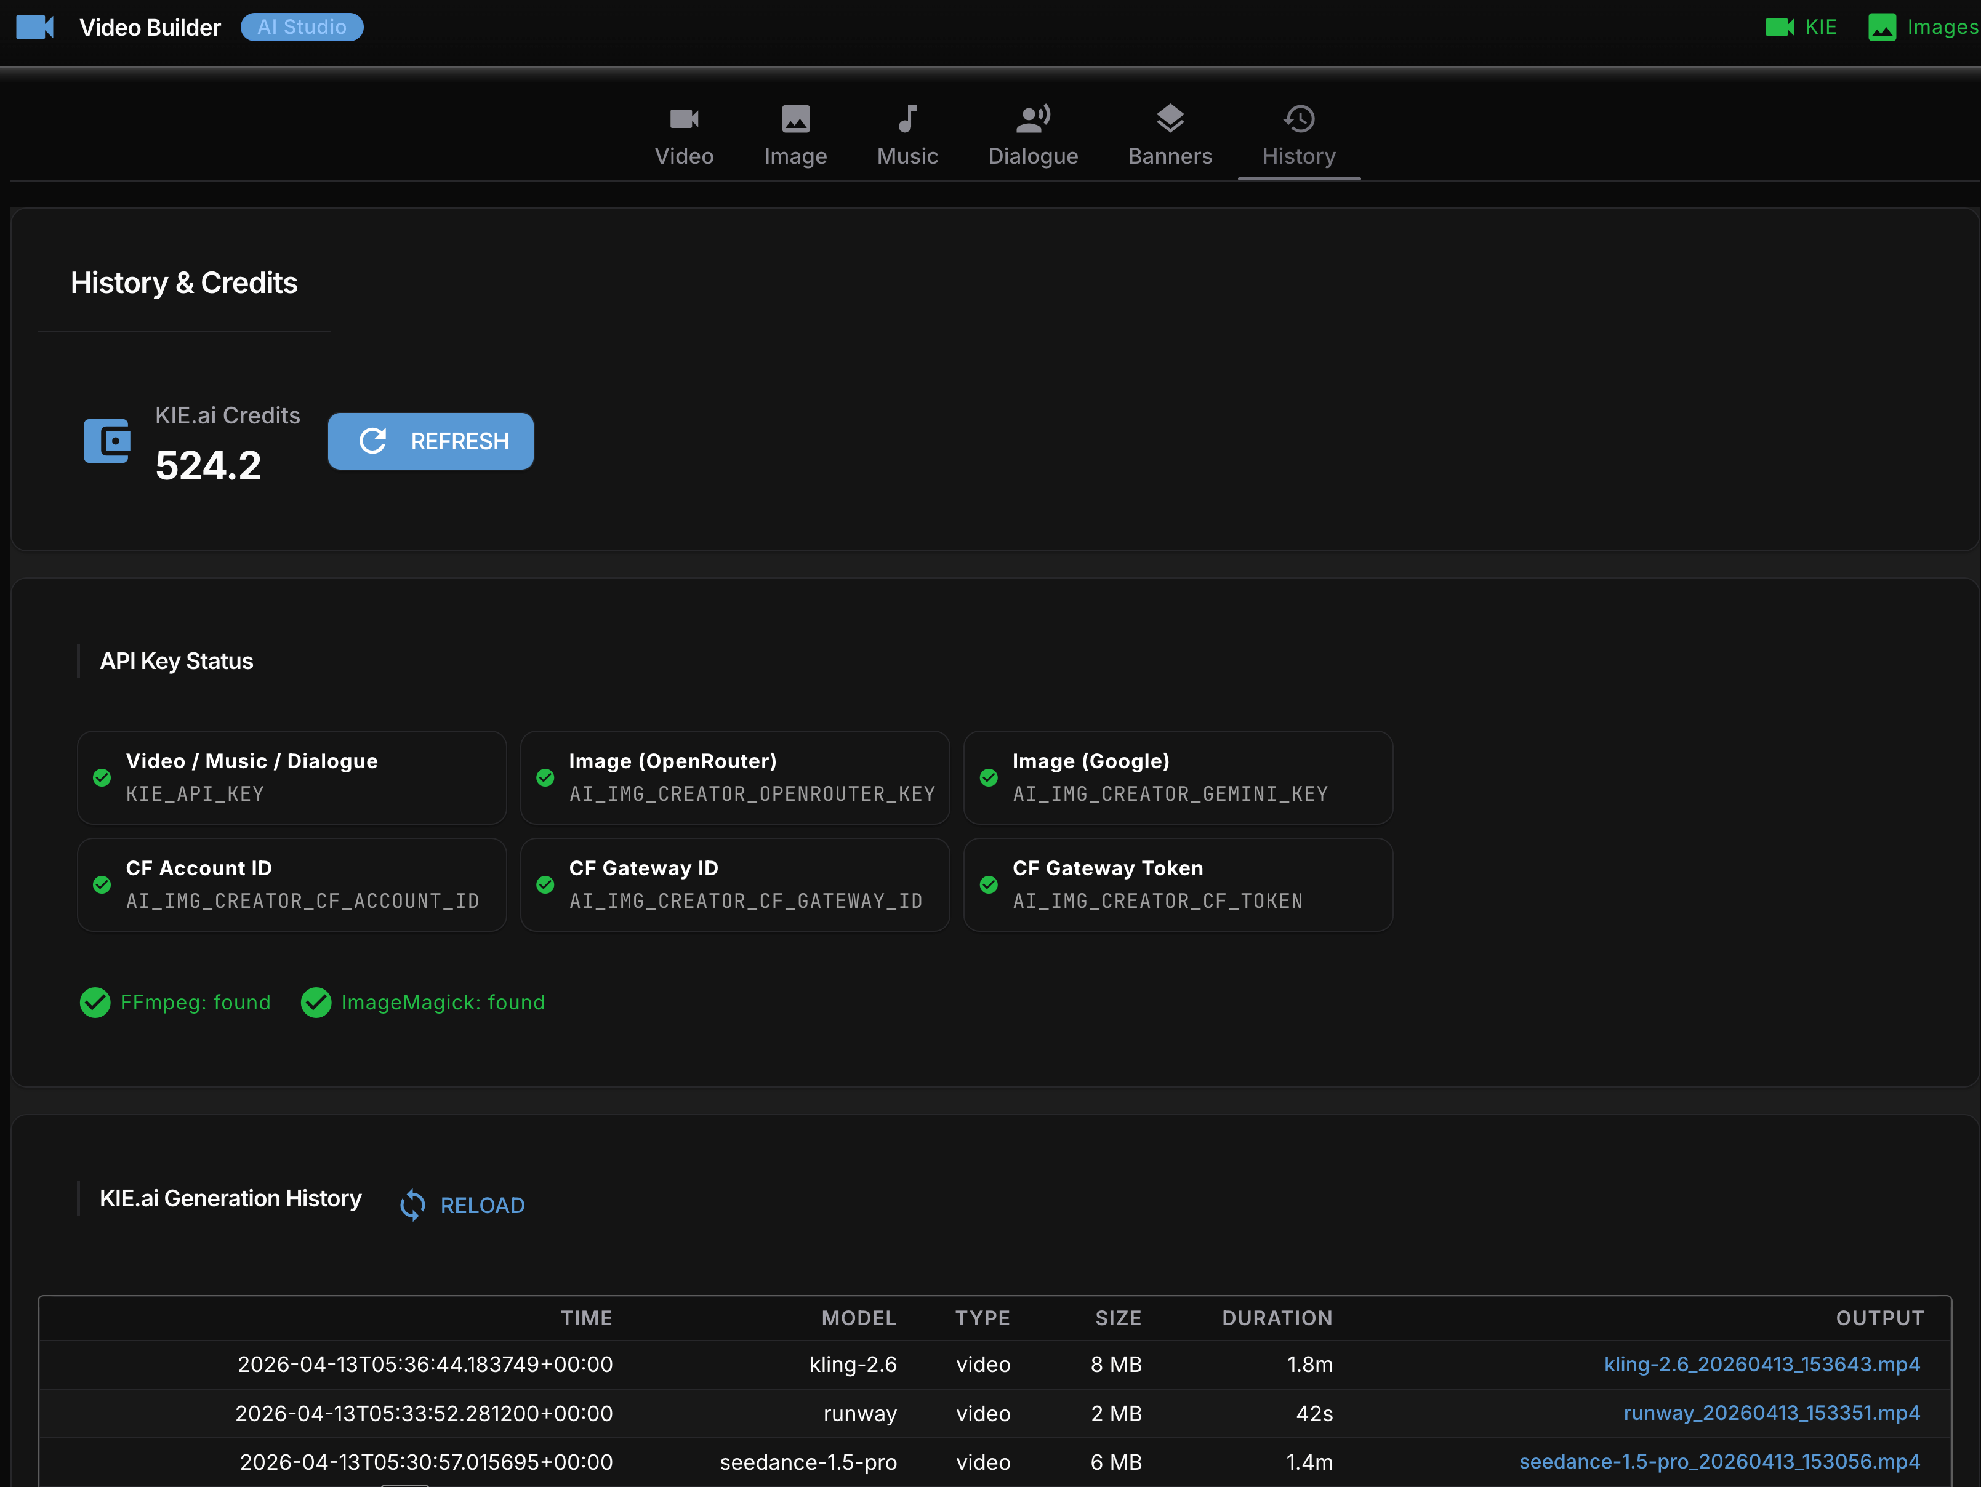1981x1487 pixels.
Task: Click the KIE_API_KEY status card
Action: pyautogui.click(x=292, y=777)
